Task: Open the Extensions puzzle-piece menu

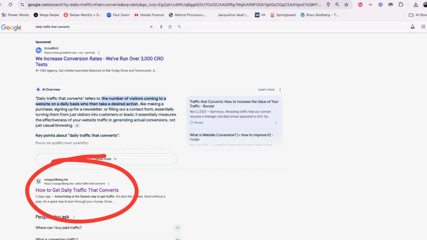Action: point(401,5)
